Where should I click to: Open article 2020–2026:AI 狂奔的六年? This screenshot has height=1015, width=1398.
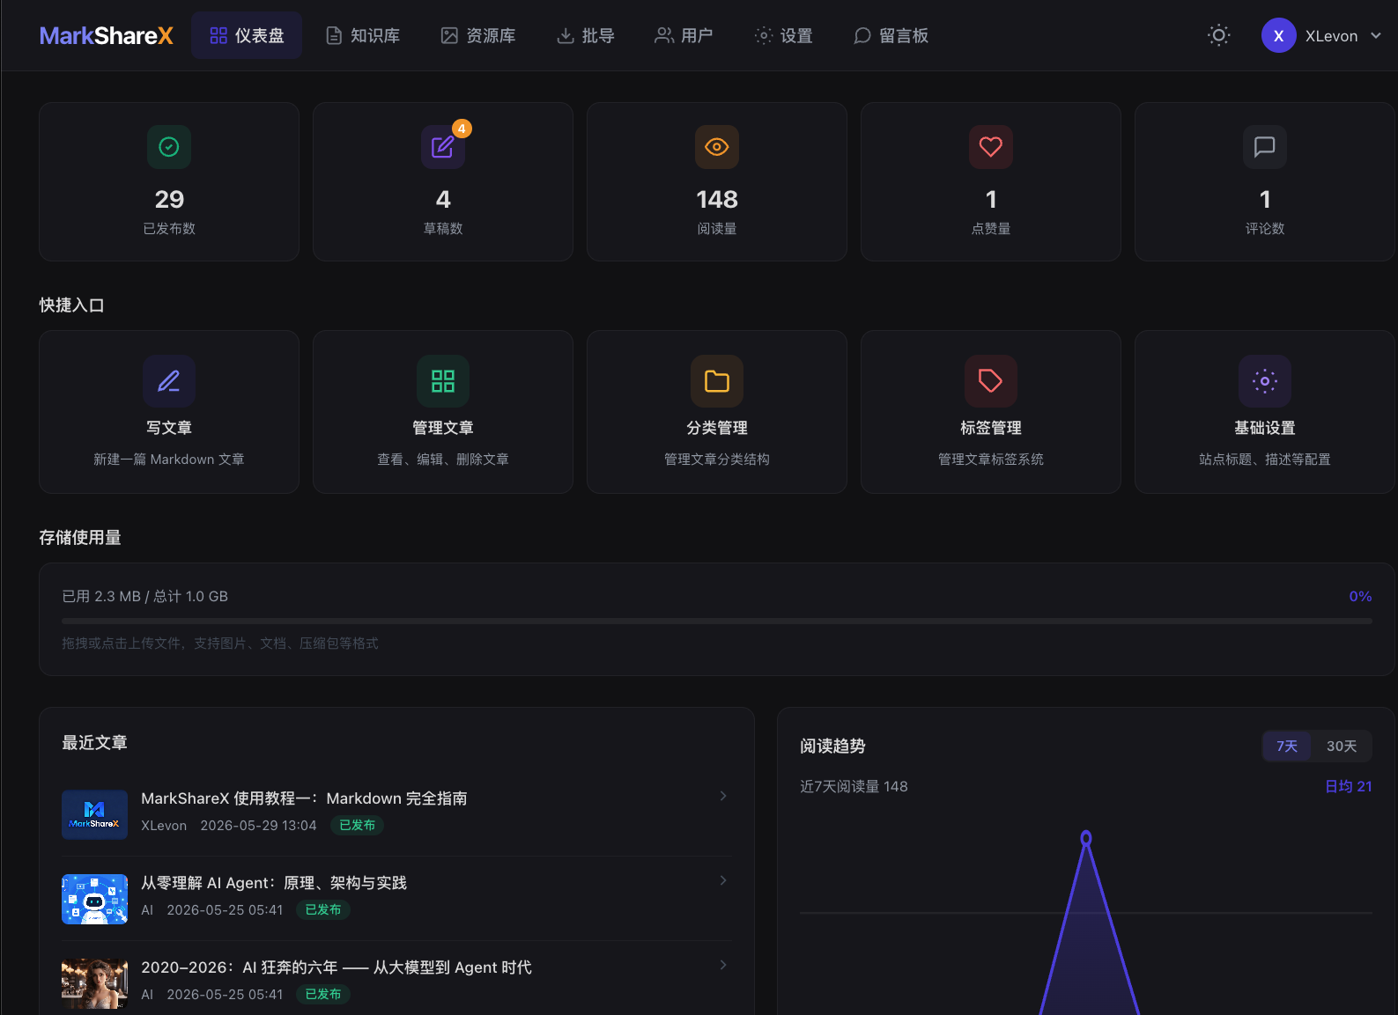(x=337, y=967)
